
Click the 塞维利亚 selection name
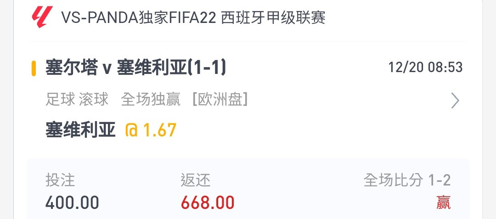tap(80, 130)
